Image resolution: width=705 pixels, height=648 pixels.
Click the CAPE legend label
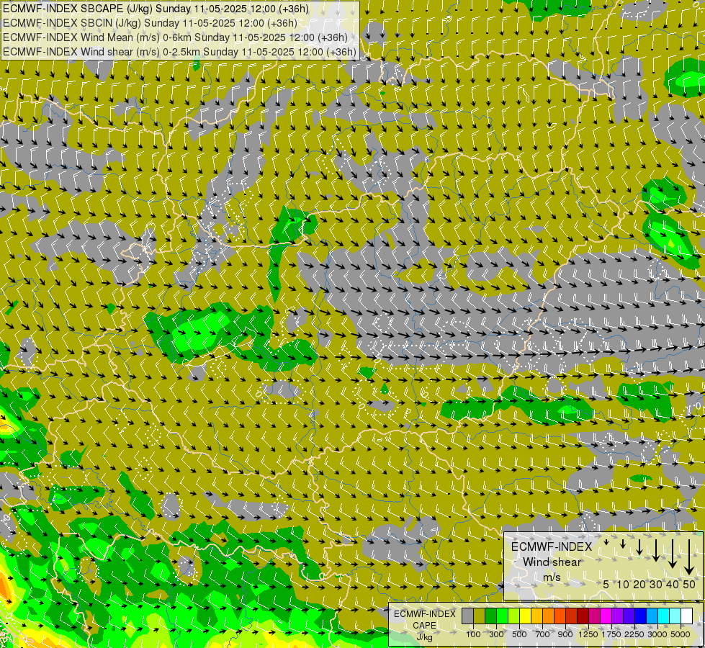point(424,625)
